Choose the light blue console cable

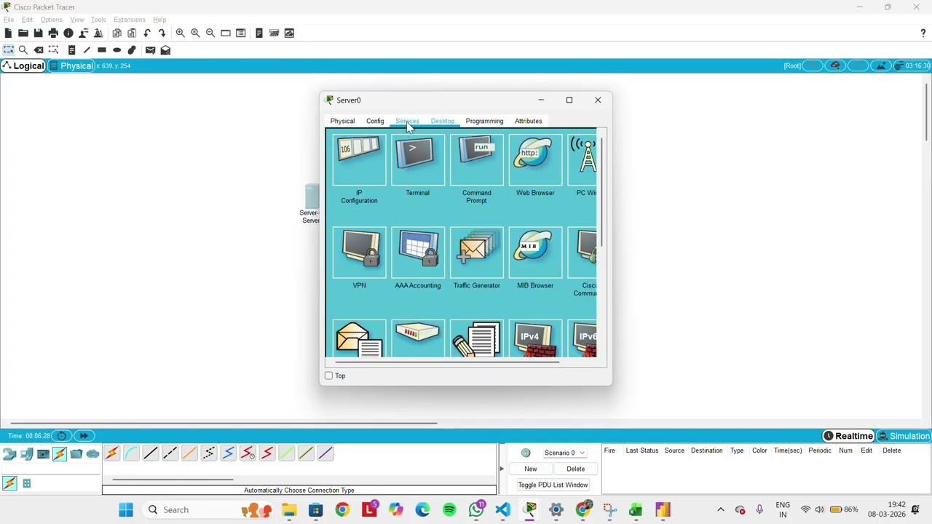coord(131,453)
